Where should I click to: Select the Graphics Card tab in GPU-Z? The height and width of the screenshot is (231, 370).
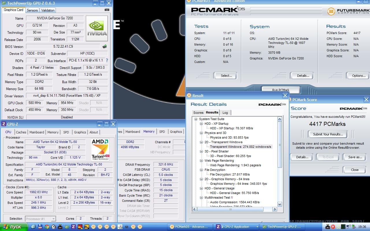click(14, 10)
